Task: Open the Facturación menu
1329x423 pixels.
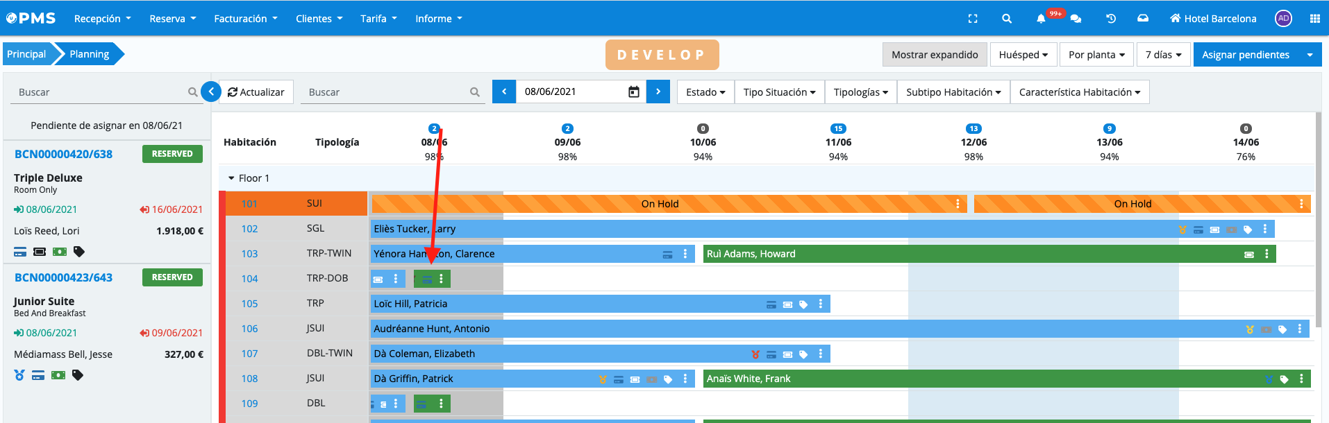Action: 245,19
